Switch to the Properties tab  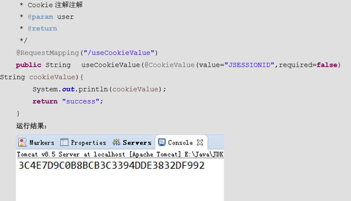[83, 142]
